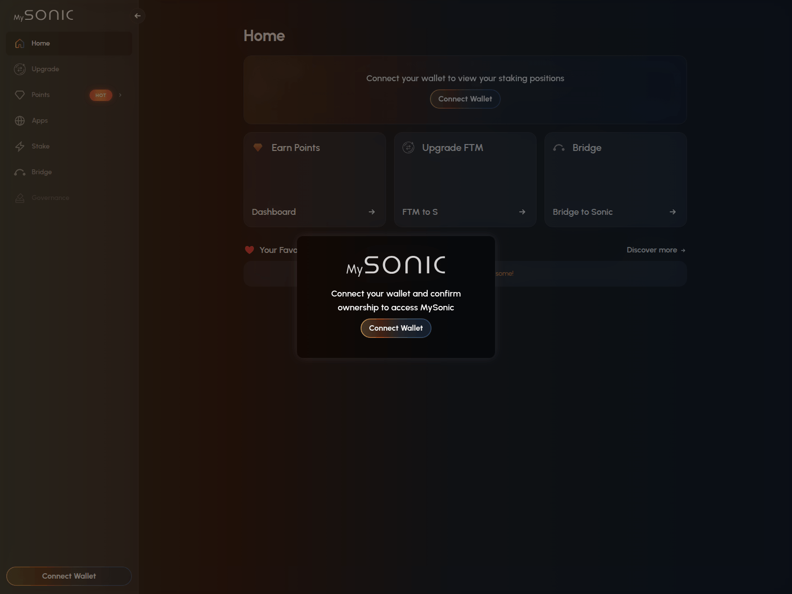
Task: Open Bridge via its sidebar icon
Action: coord(20,172)
